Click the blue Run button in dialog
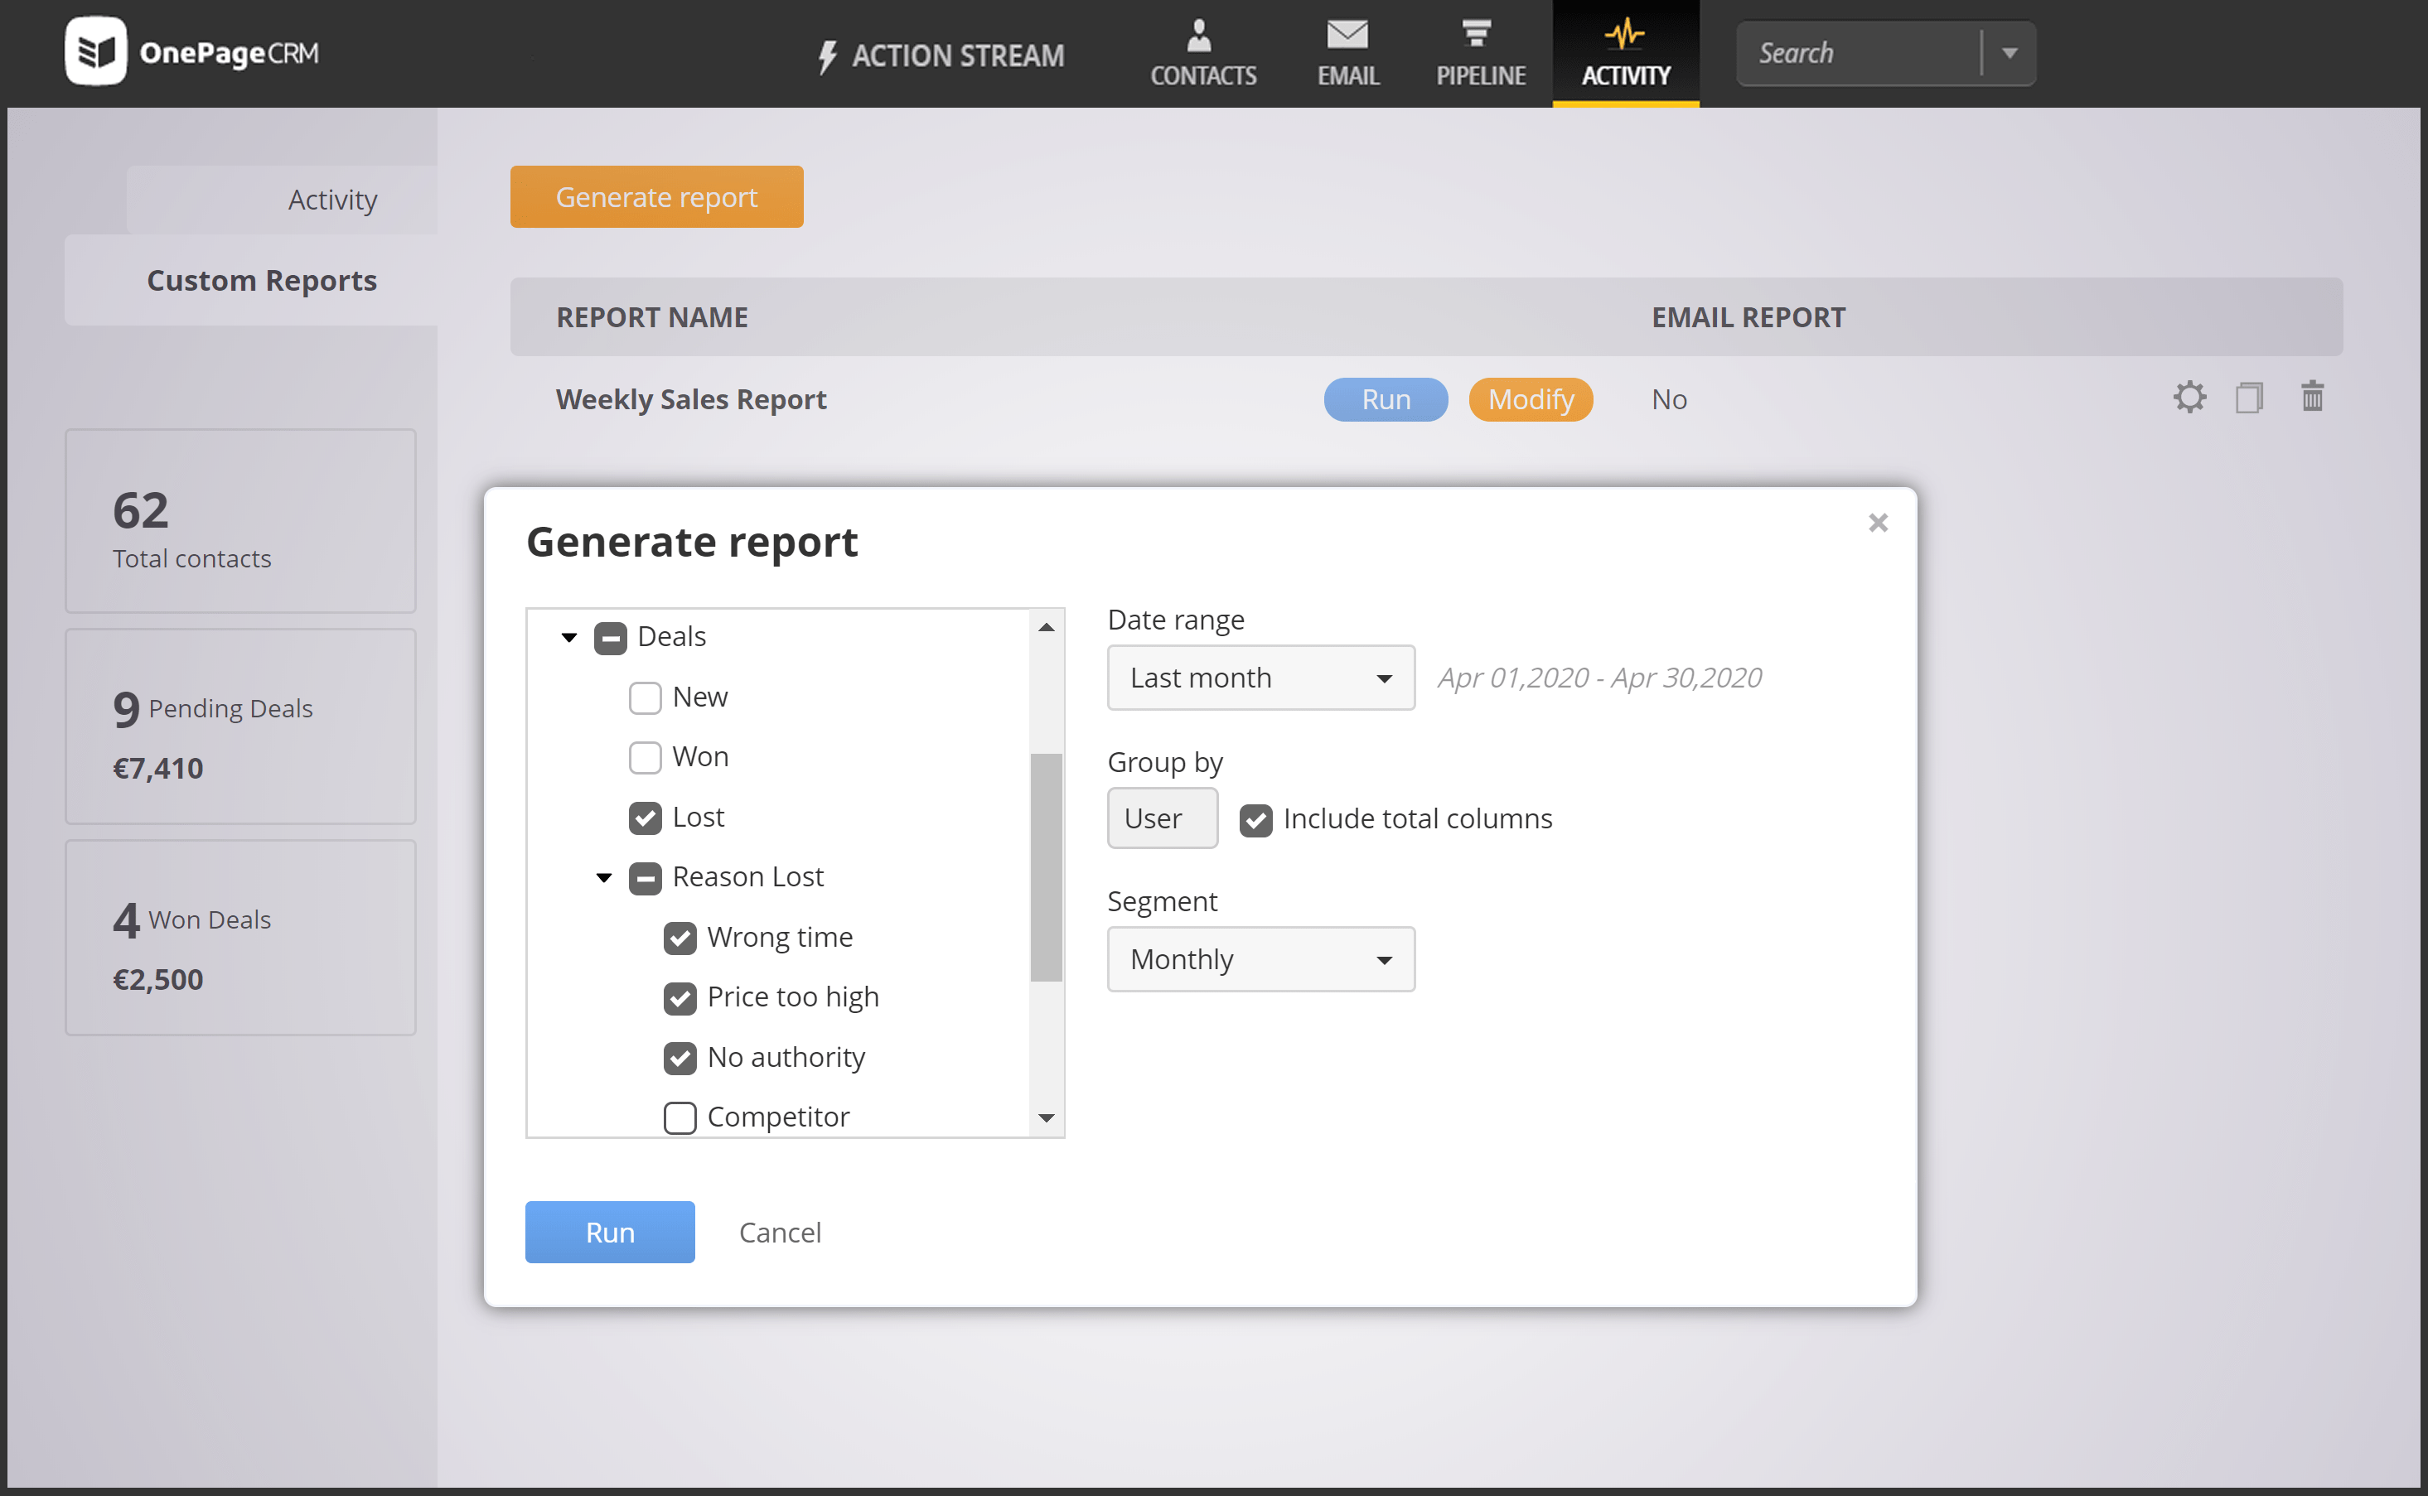The width and height of the screenshot is (2428, 1496). [x=610, y=1232]
